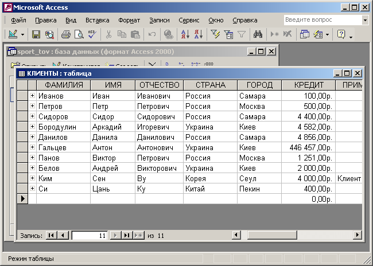373x266 pixels.
Task: Click the 'Данилович' cell
Action: (159, 137)
